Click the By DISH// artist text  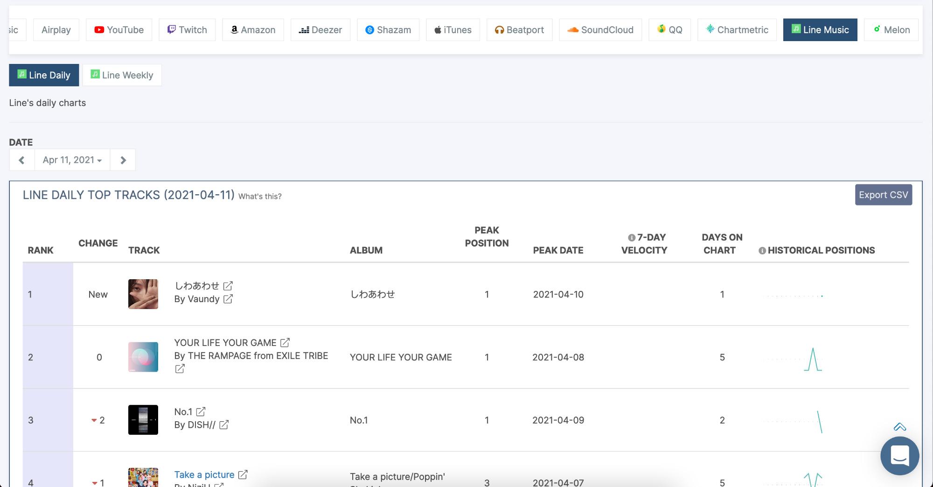[195, 425]
